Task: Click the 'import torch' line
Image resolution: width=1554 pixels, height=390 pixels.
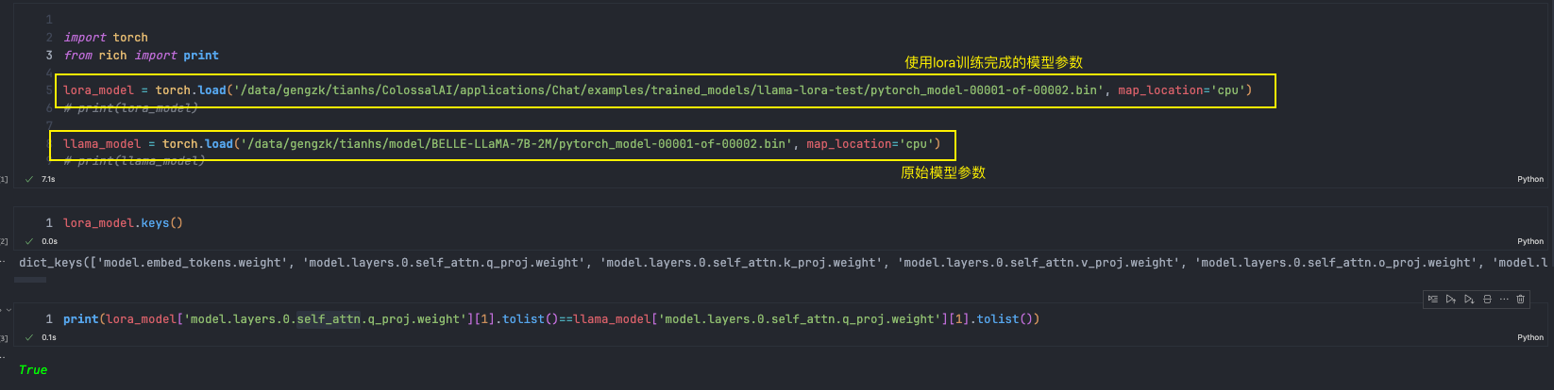Action: [106, 38]
